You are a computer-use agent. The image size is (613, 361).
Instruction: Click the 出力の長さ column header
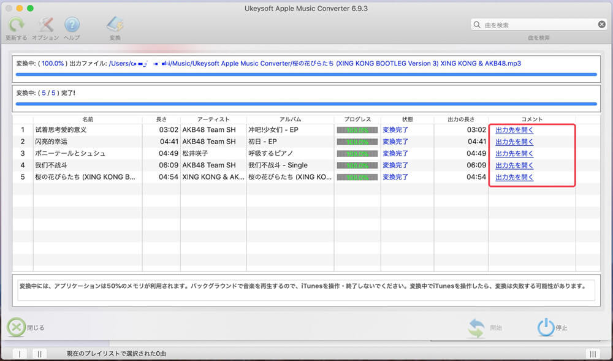pos(461,119)
